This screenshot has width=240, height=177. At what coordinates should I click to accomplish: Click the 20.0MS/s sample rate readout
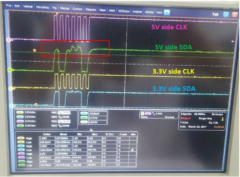pyautogui.click(x=200, y=114)
